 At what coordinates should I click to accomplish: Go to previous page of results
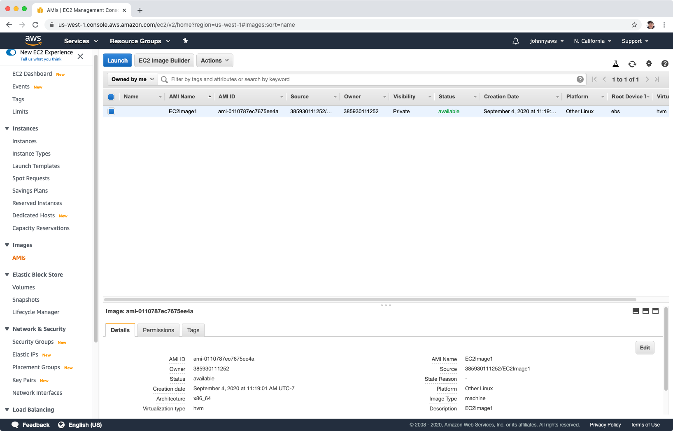coord(604,79)
